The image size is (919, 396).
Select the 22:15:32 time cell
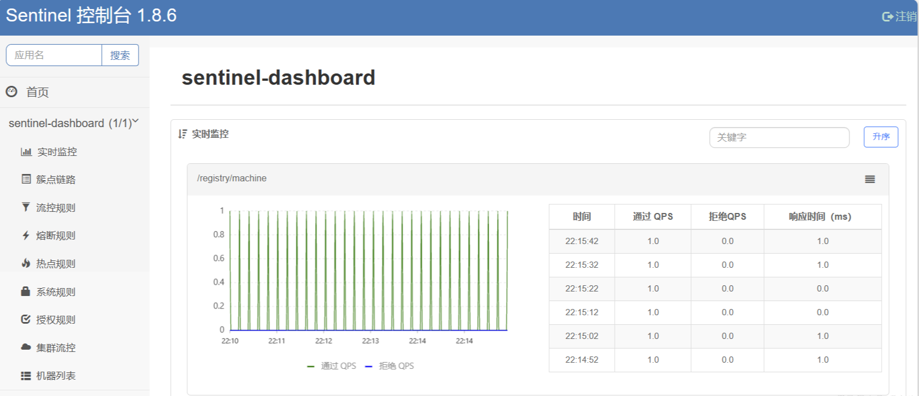click(x=582, y=265)
